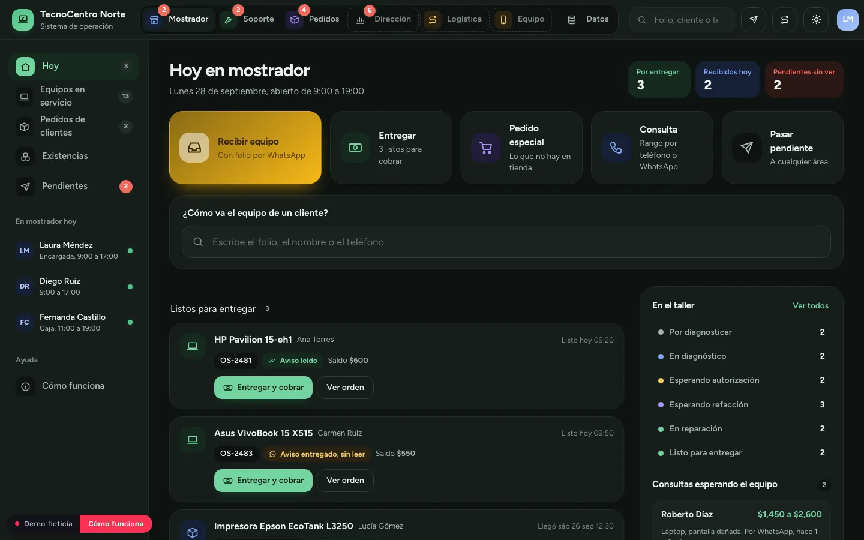Click the cart icon on Pedido especial
864x540 pixels.
click(x=486, y=148)
